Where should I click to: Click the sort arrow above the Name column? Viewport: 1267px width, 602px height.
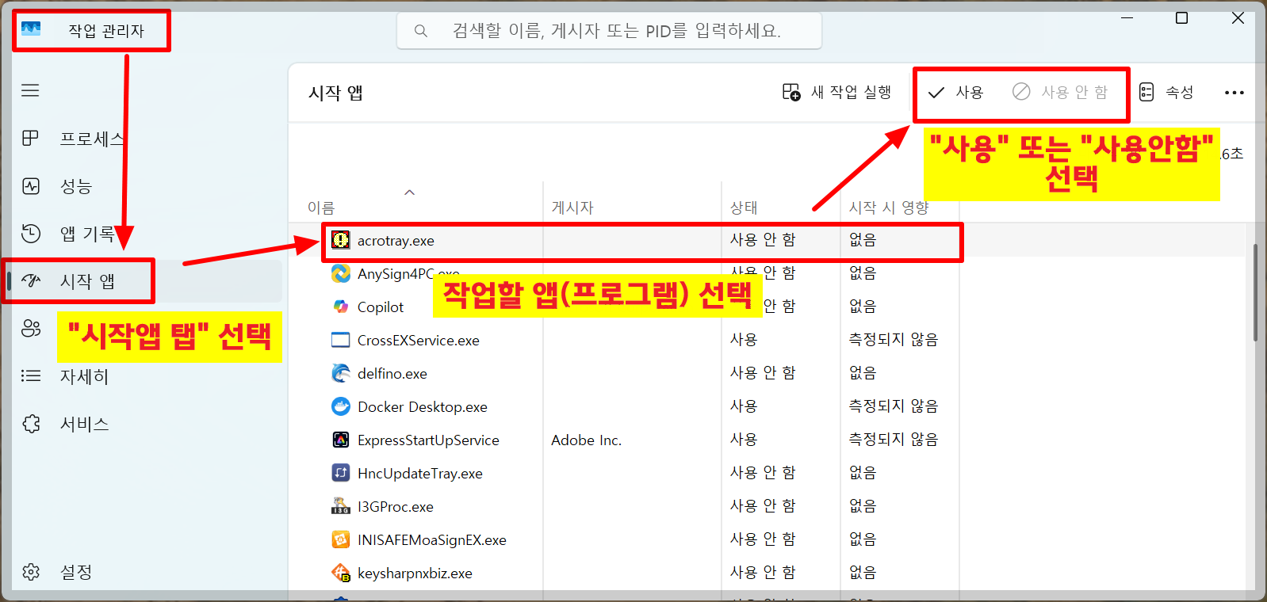[410, 192]
